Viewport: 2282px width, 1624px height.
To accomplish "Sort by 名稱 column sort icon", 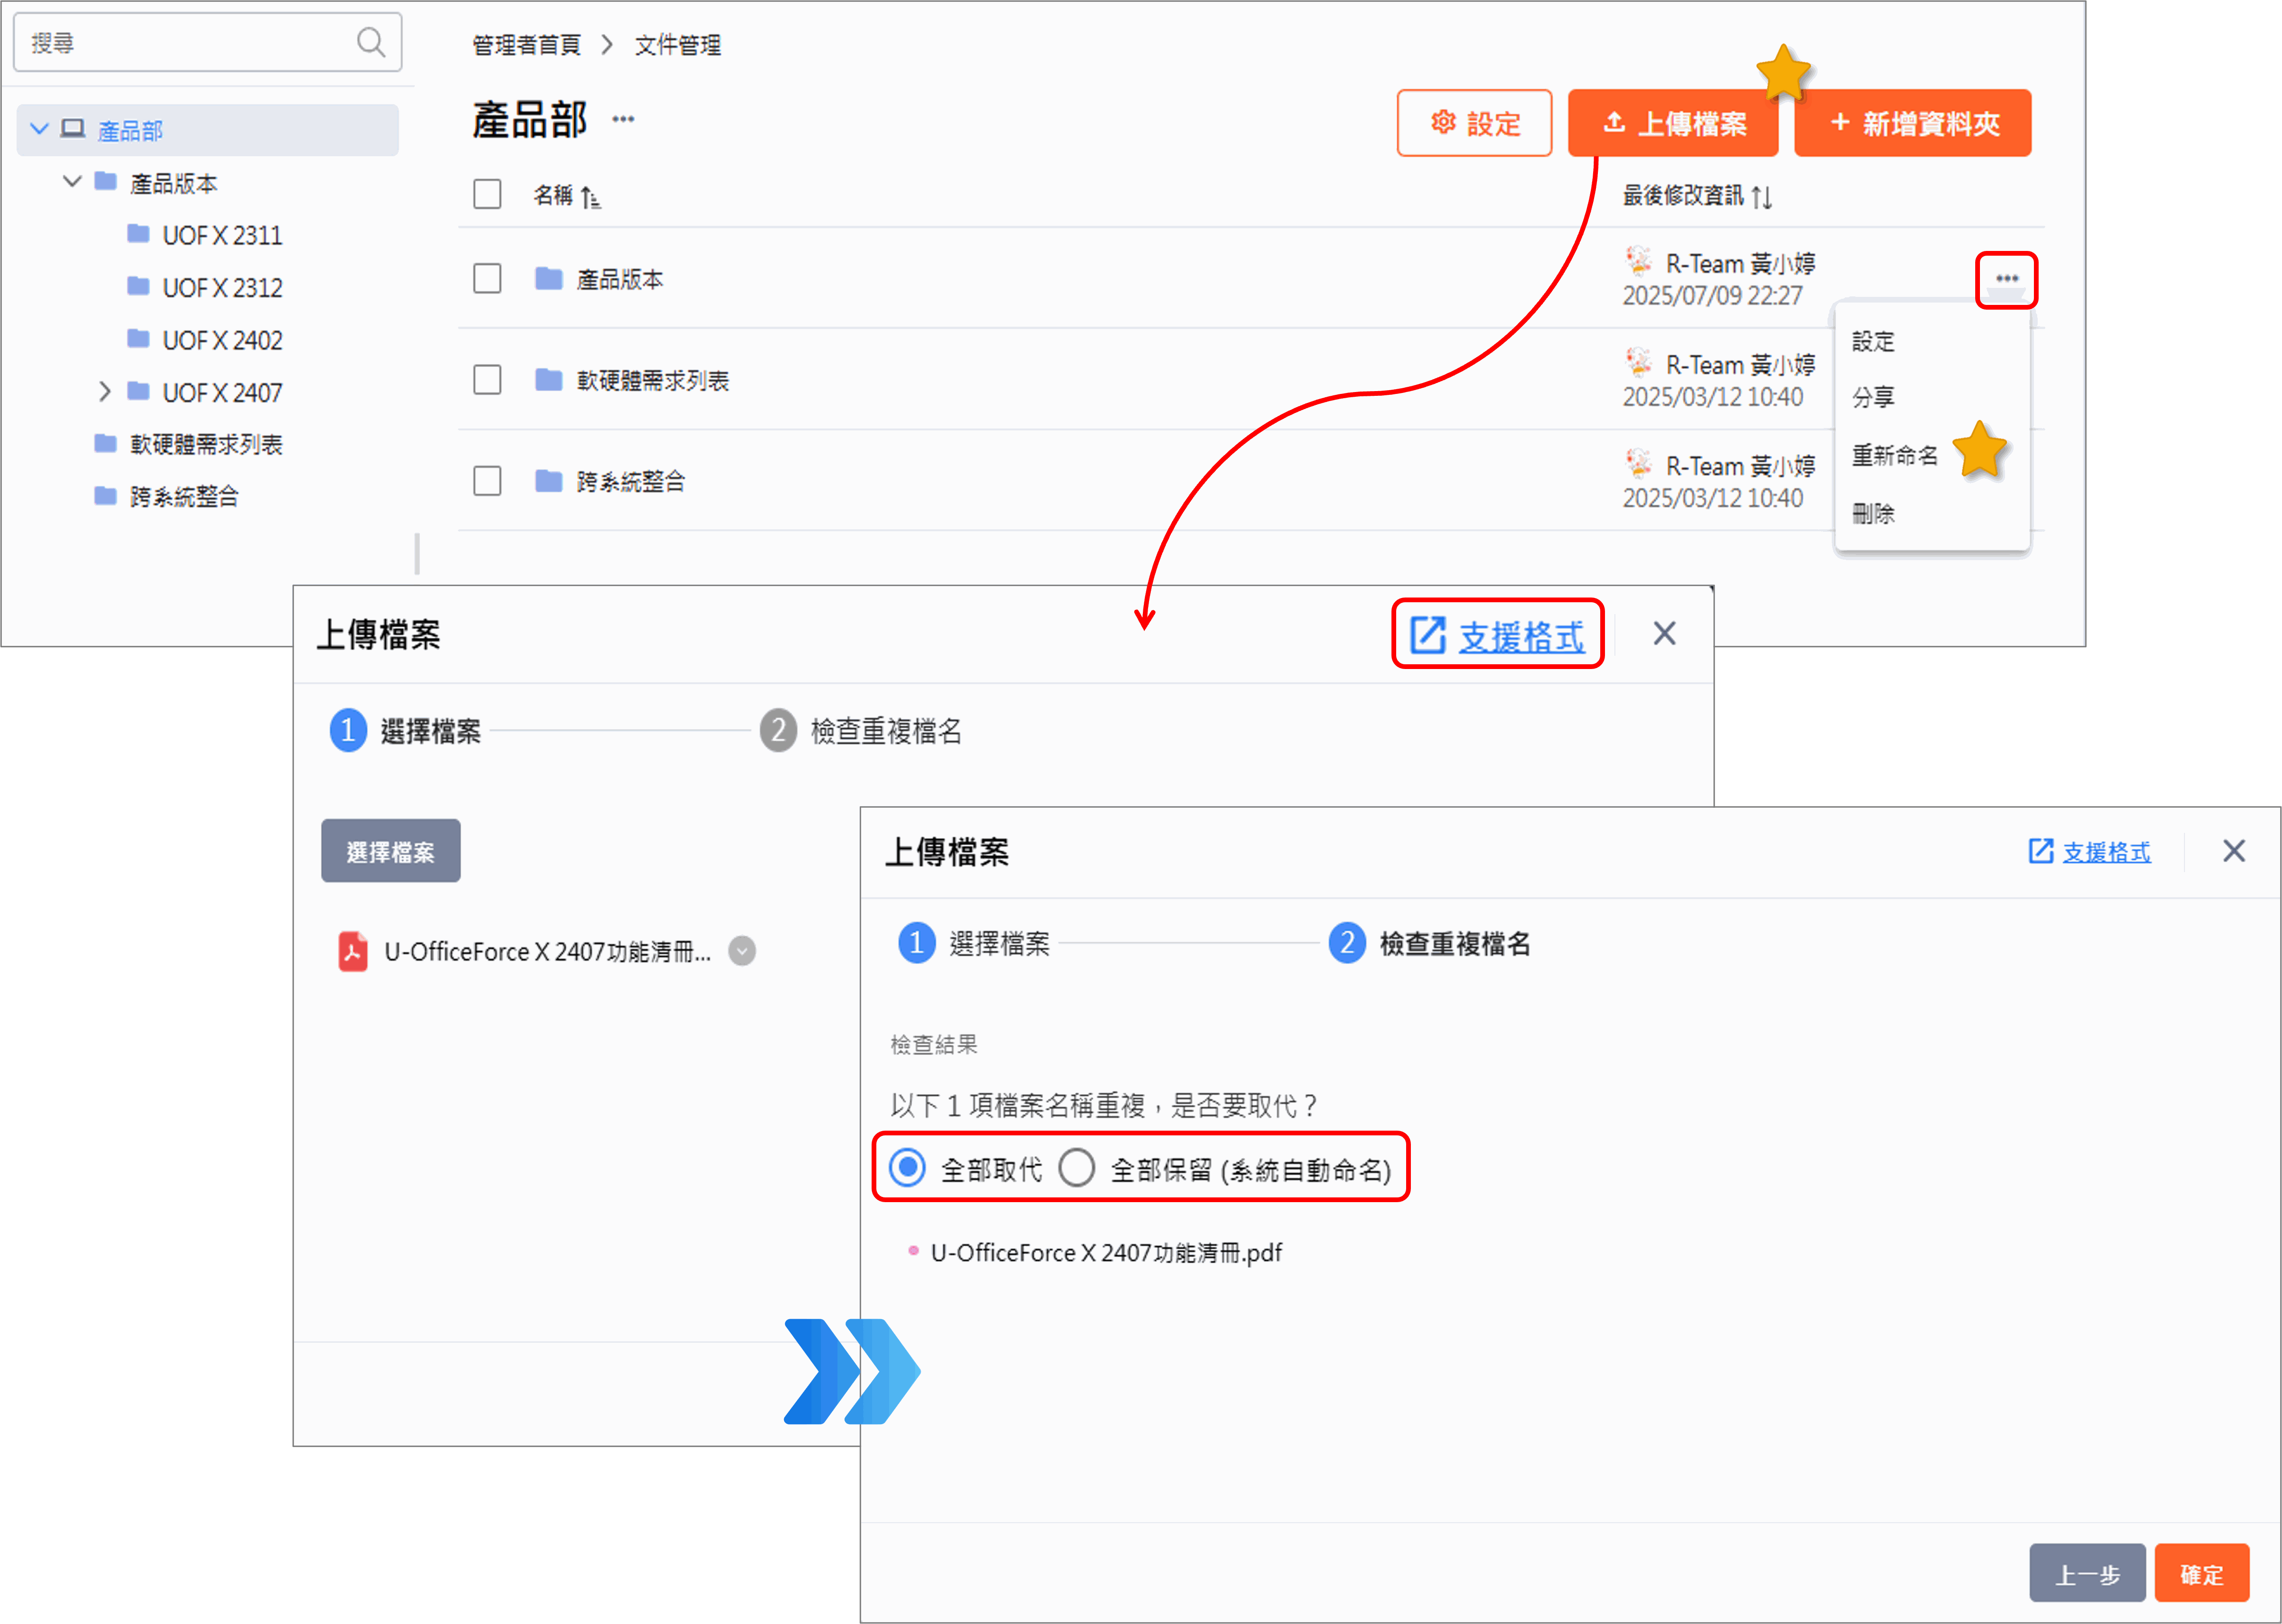I will tap(590, 196).
